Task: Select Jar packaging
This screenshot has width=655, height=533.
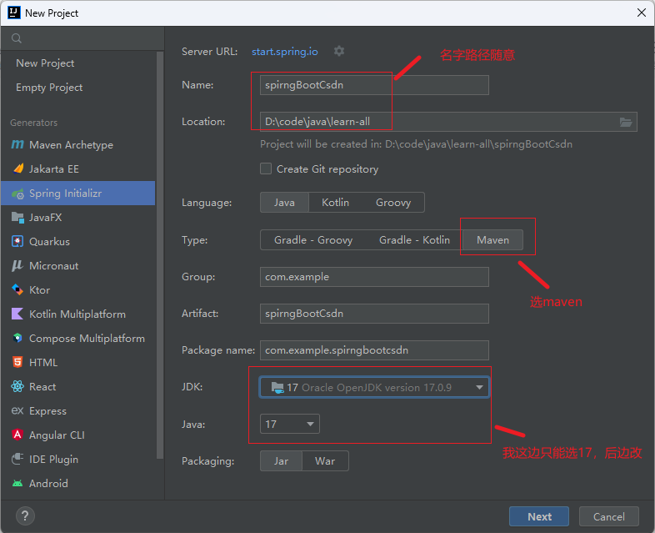Action: [281, 461]
